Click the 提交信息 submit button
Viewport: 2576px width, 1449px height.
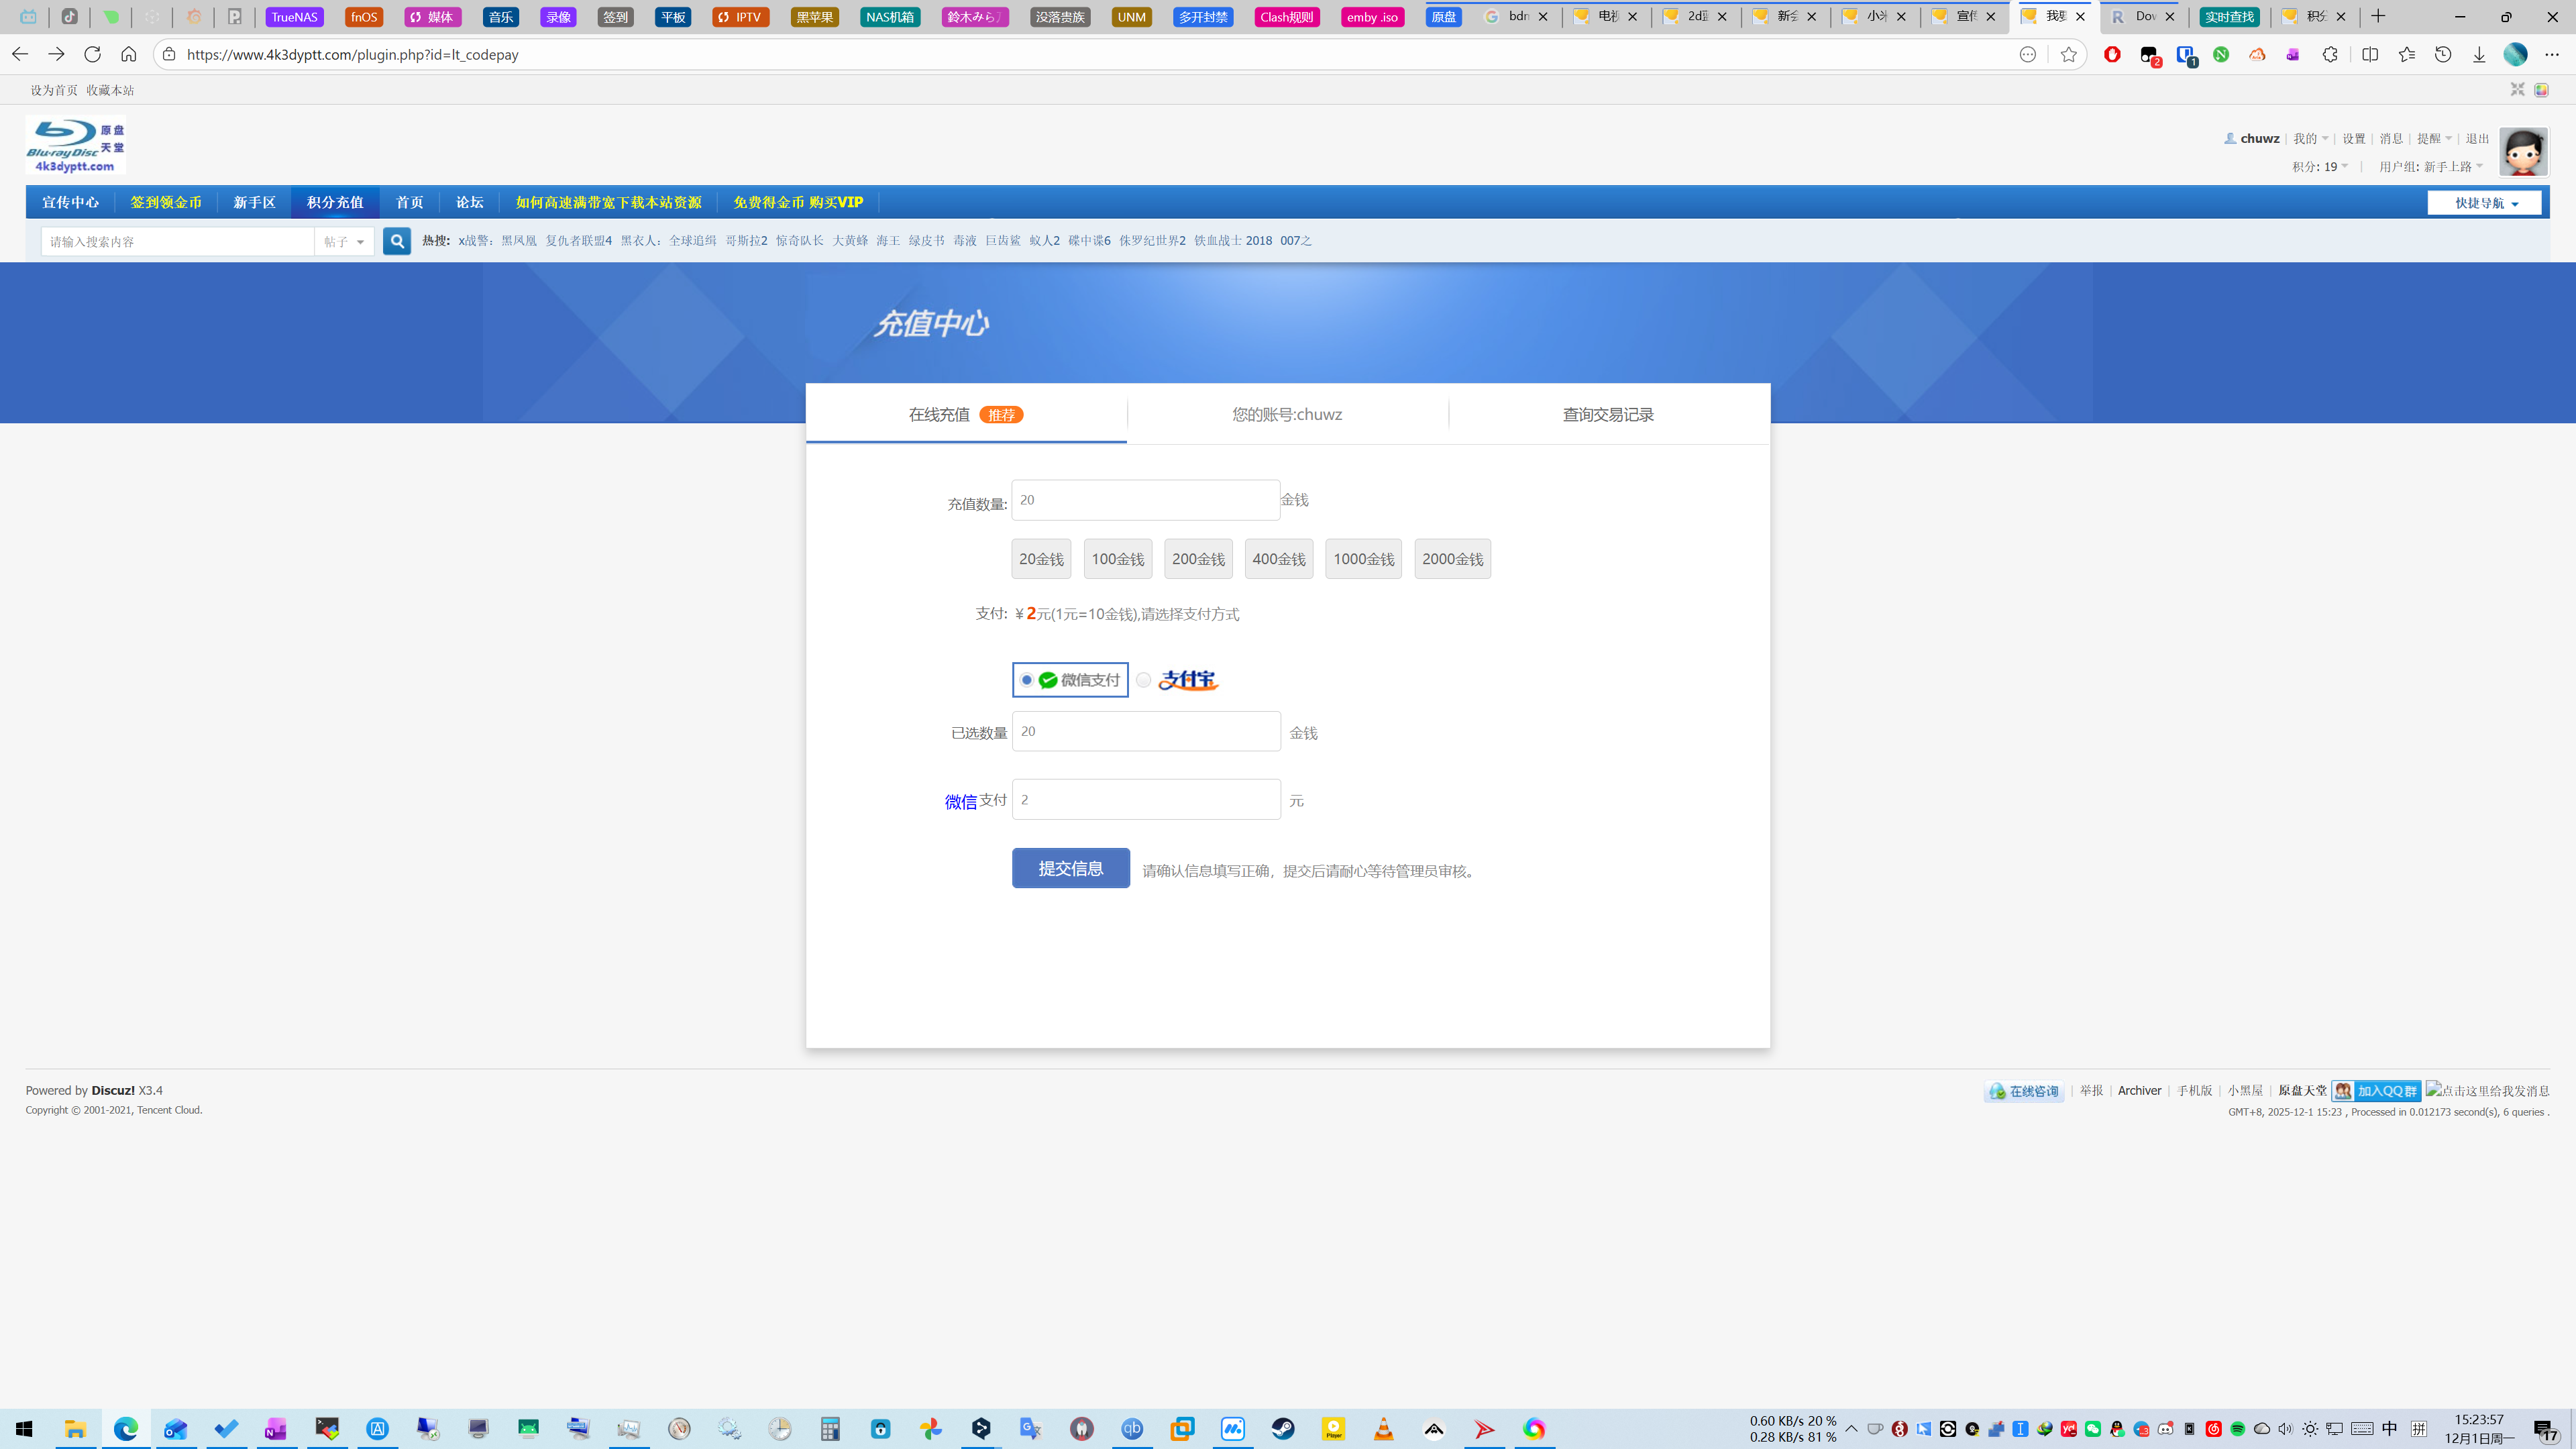coord(1070,868)
